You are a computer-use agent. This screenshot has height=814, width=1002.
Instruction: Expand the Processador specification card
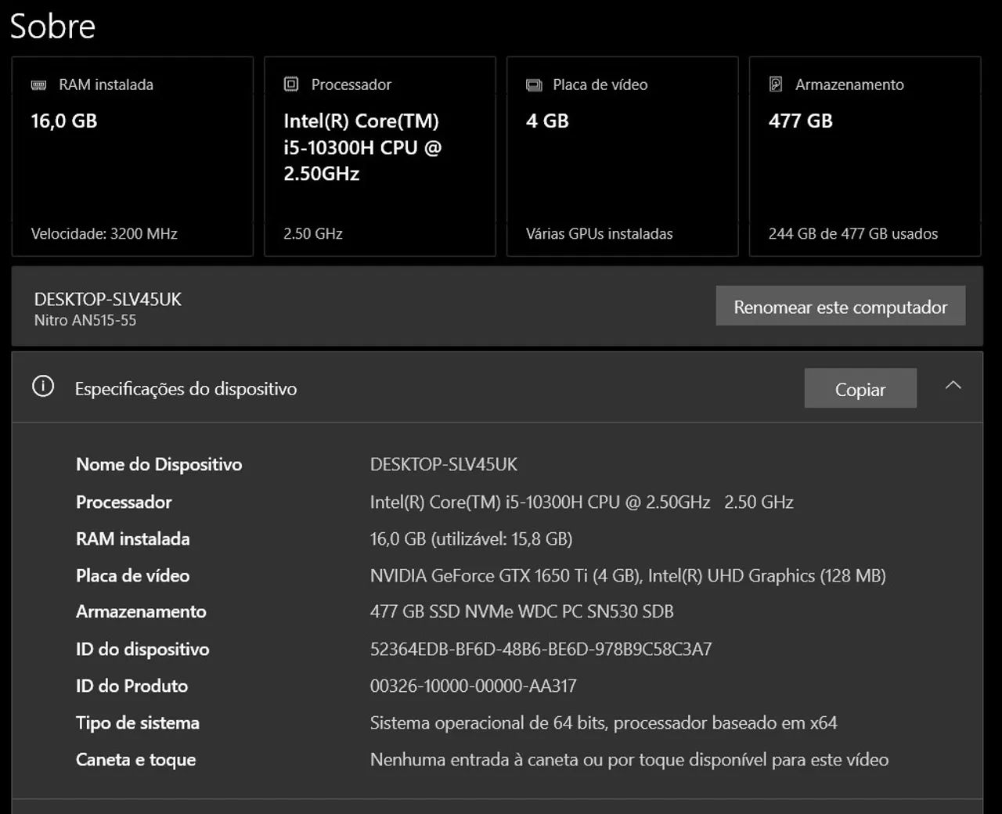[x=380, y=155]
